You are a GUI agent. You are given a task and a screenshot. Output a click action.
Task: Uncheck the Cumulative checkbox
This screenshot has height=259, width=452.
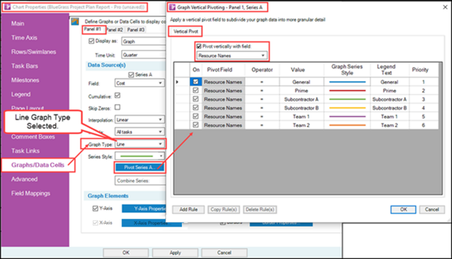pyautogui.click(x=118, y=95)
